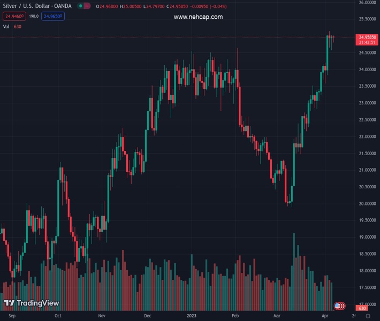Click the blue buy price 24.96500 box
The width and height of the screenshot is (380, 321).
pyautogui.click(x=53, y=17)
